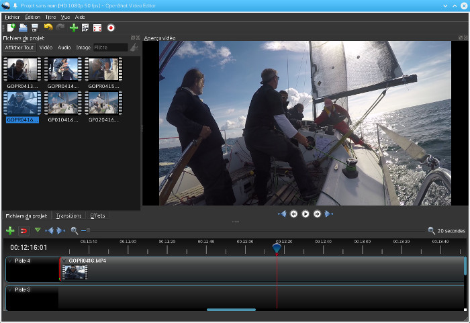The height and width of the screenshot is (323, 470).
Task: Select the GOPR0413 video thumbnail
Action: 22,68
